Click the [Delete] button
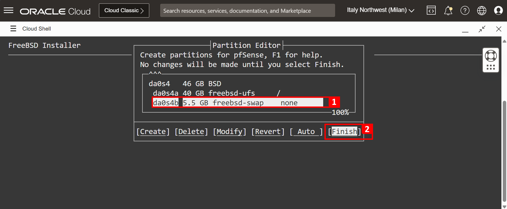The height and width of the screenshot is (209, 507). pos(191,132)
